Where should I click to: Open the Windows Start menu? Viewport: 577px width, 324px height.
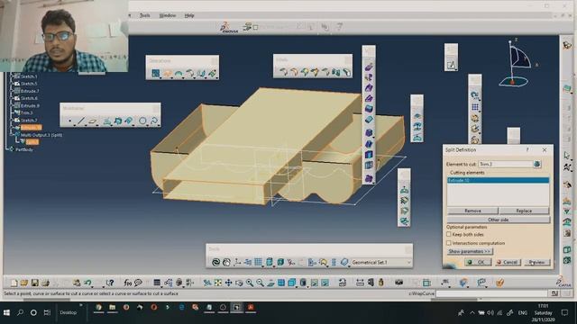(6, 312)
